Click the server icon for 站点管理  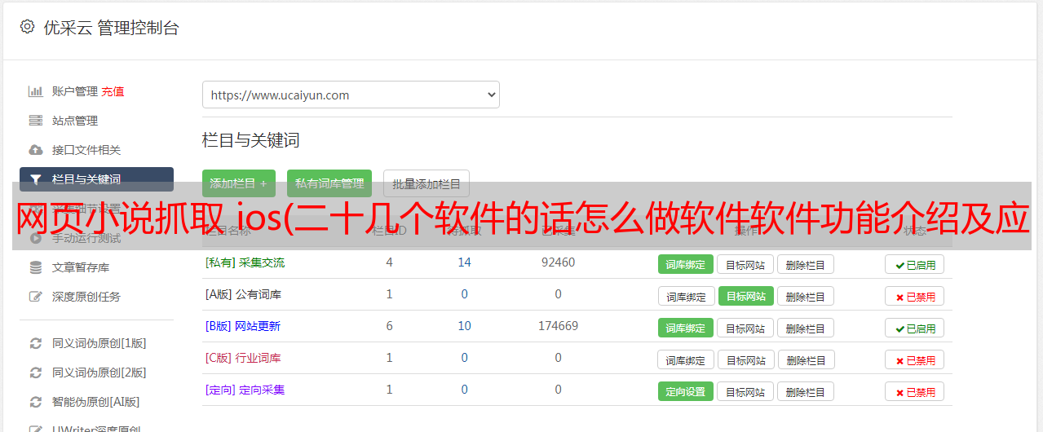[36, 121]
